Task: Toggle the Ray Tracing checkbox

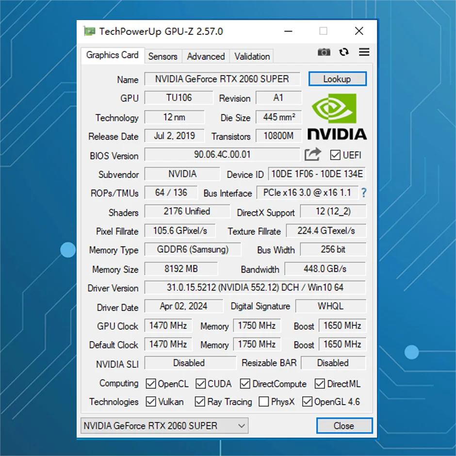Action: click(x=200, y=402)
